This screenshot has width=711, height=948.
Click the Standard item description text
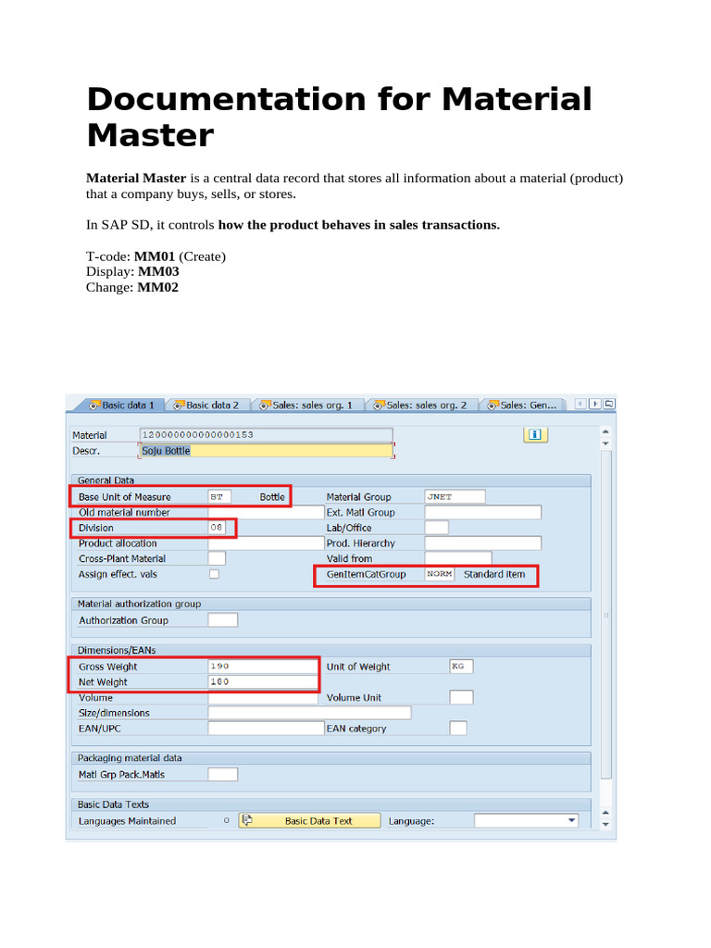tap(494, 574)
